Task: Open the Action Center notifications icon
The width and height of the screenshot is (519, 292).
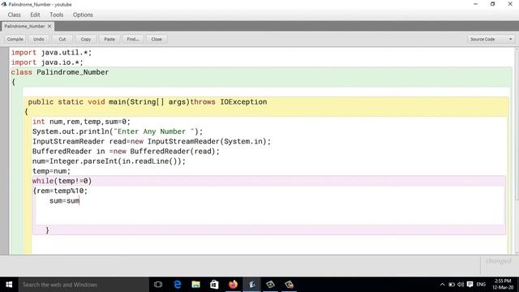Action: [470, 285]
